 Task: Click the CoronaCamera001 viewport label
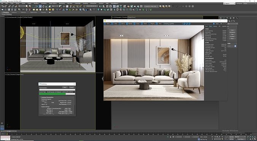pos(12,17)
